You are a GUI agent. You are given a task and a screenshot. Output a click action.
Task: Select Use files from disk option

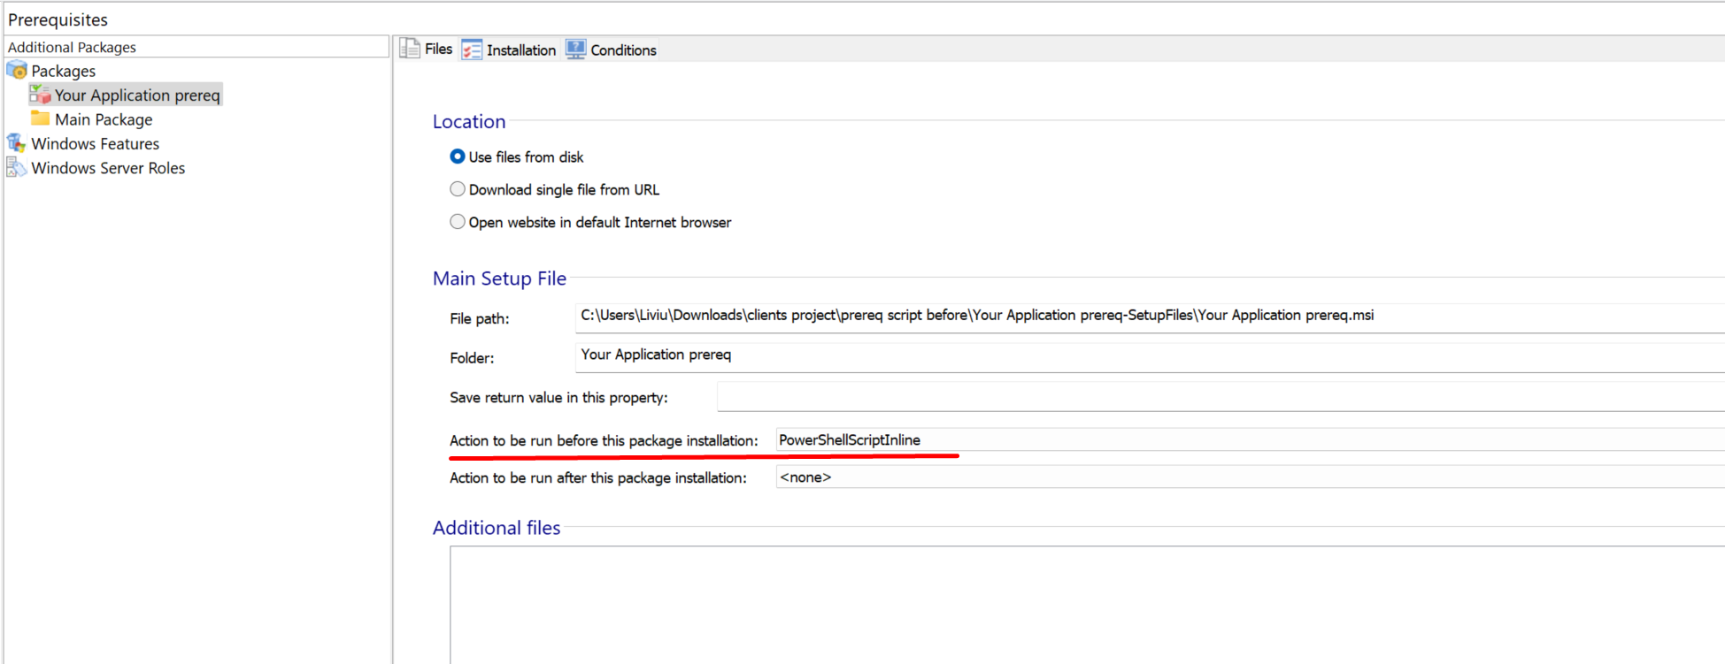[x=458, y=156]
